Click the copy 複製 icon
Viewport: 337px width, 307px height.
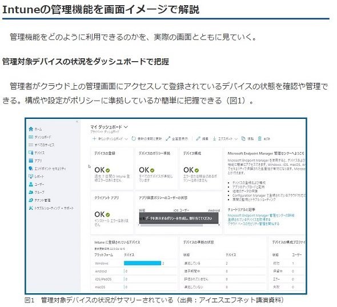[x=243, y=139]
